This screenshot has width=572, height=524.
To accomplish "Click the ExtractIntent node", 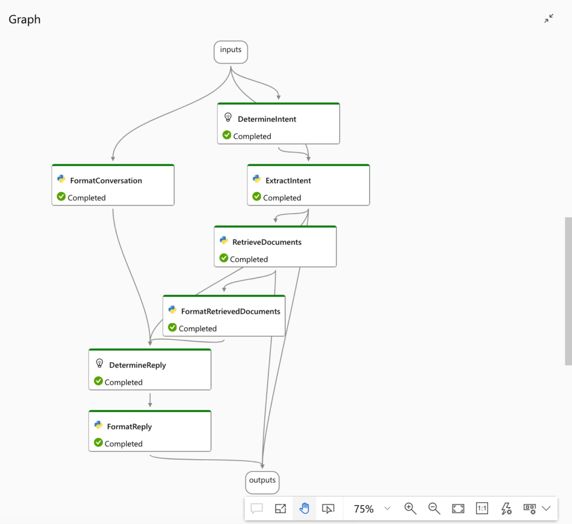I will point(308,185).
